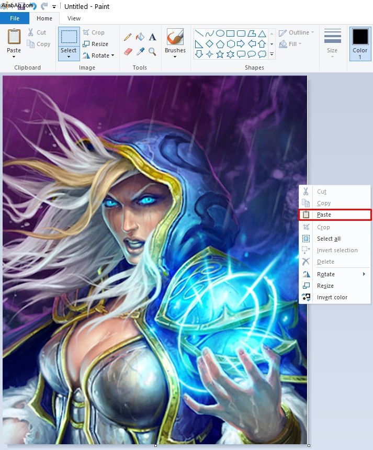Image resolution: width=373 pixels, height=450 pixels.
Task: Expand the Shapes gallery more arrow
Action: 272,54
